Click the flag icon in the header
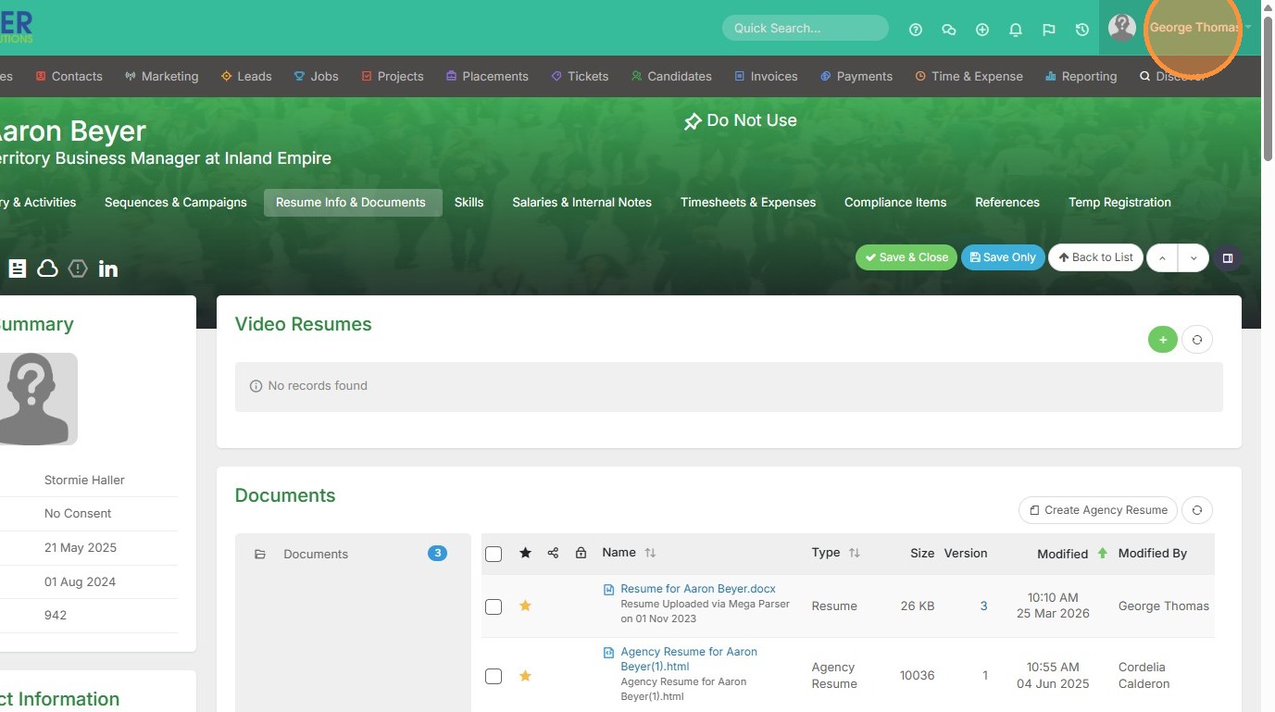Image resolution: width=1275 pixels, height=712 pixels. coord(1049,30)
